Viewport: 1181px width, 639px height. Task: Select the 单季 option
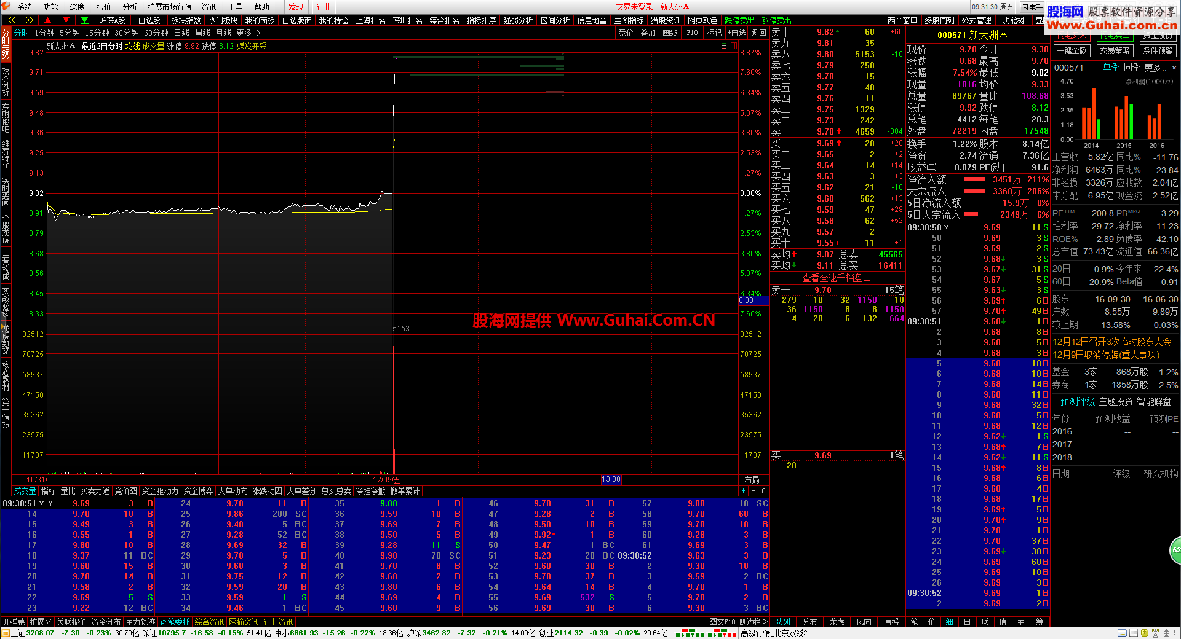1111,67
